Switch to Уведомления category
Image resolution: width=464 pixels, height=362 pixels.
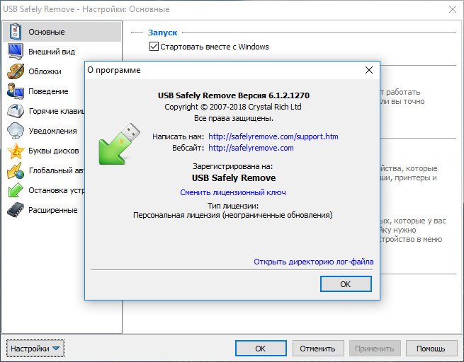(52, 131)
